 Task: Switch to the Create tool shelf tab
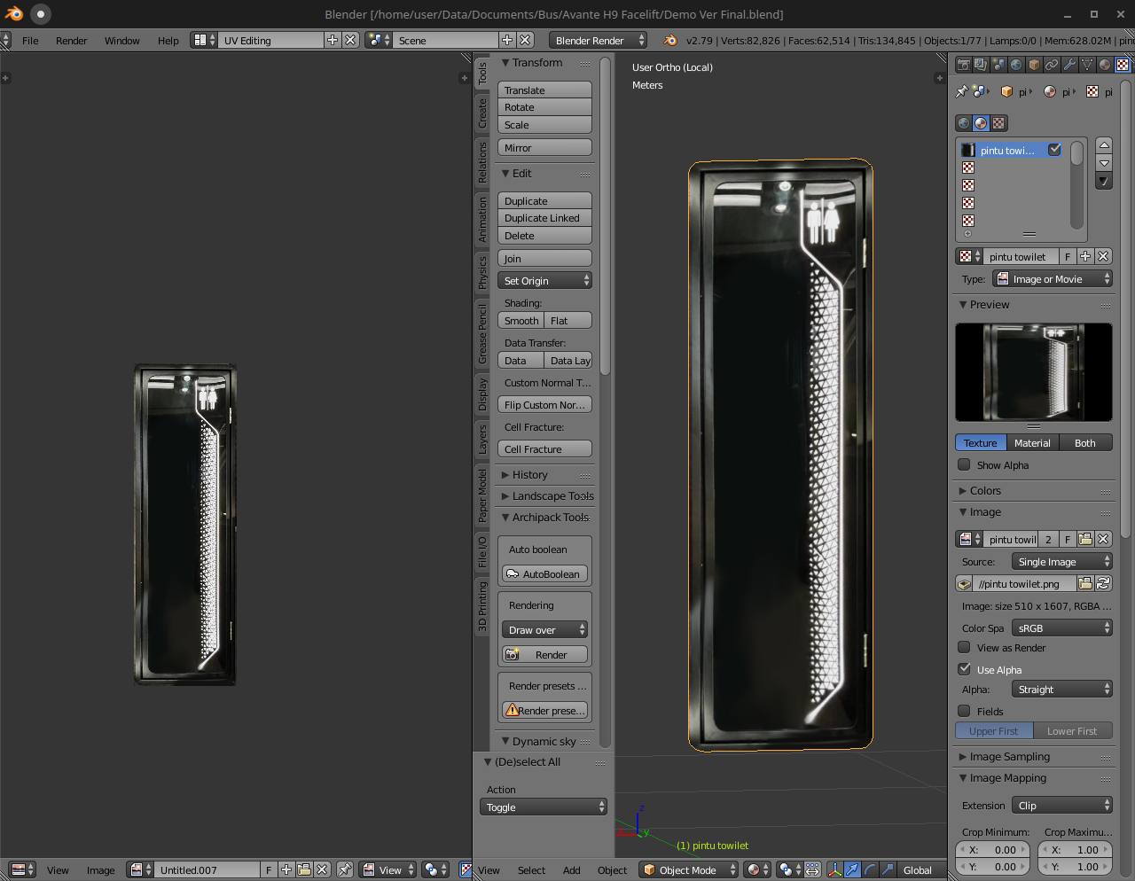(482, 113)
